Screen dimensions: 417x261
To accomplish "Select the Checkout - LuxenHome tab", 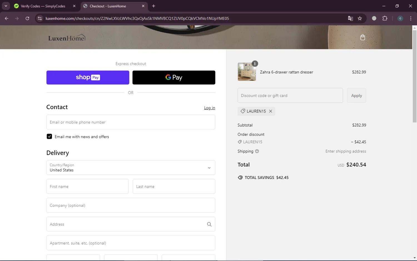I will click(x=108, y=6).
